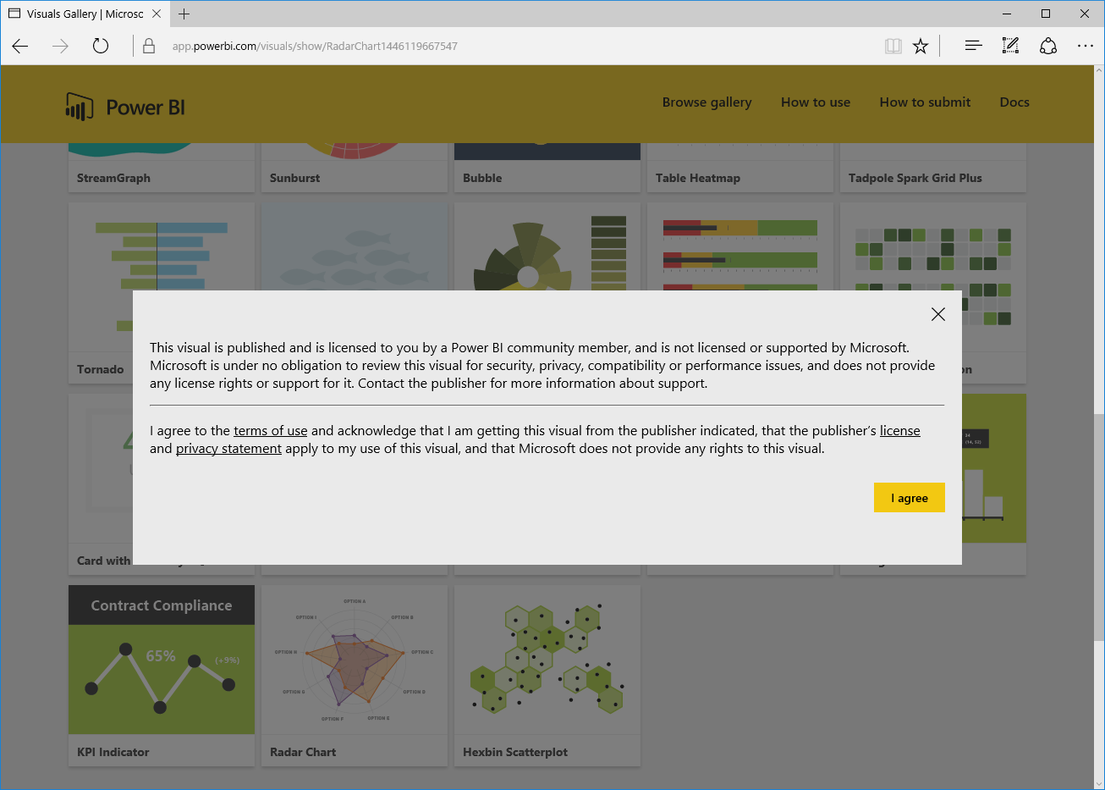Image resolution: width=1105 pixels, height=790 pixels.
Task: Open the More actions ellipsis menu
Action: pos(1086,46)
